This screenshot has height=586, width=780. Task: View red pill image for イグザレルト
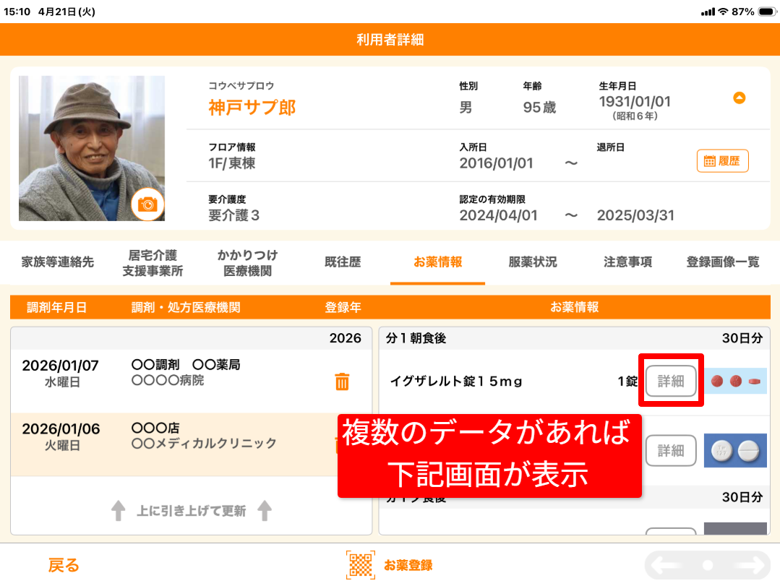735,381
